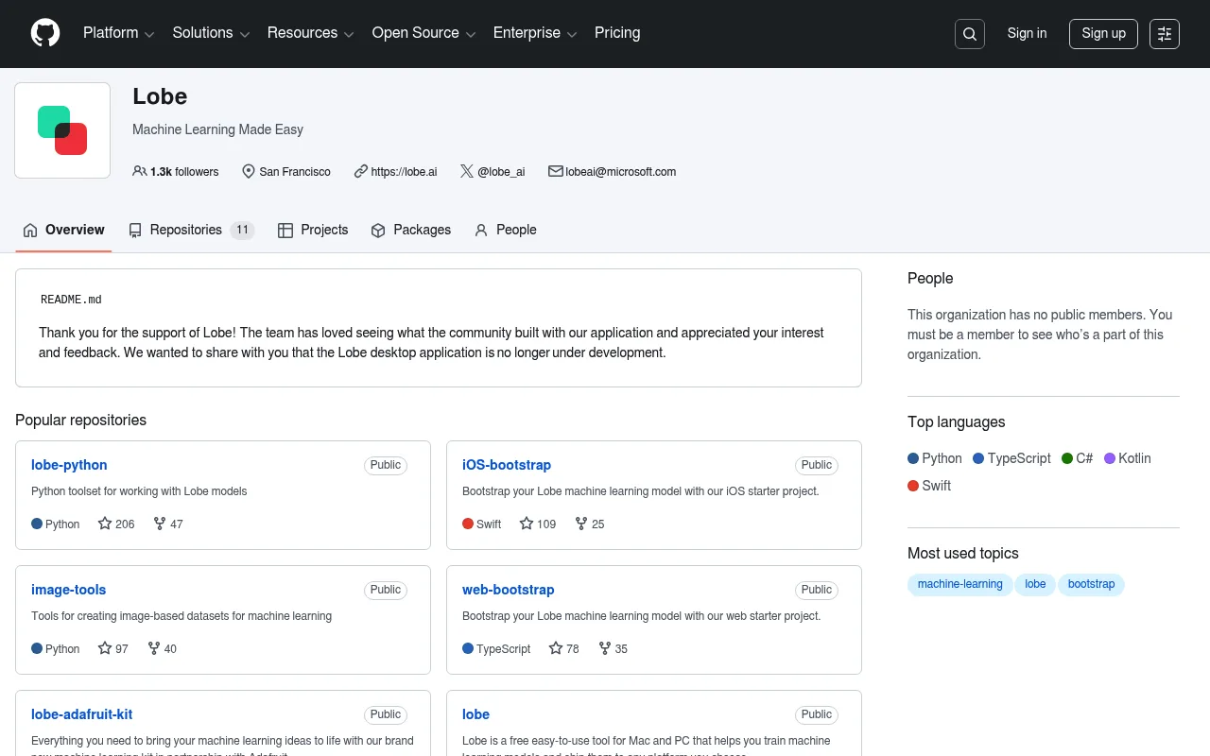Expand the Enterprise dropdown menu
The height and width of the screenshot is (756, 1210).
click(x=535, y=33)
